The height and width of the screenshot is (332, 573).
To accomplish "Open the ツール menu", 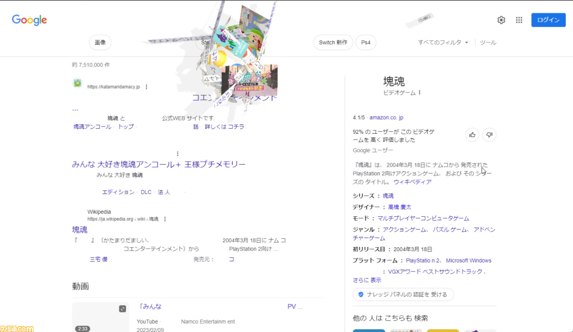I will 488,43.
